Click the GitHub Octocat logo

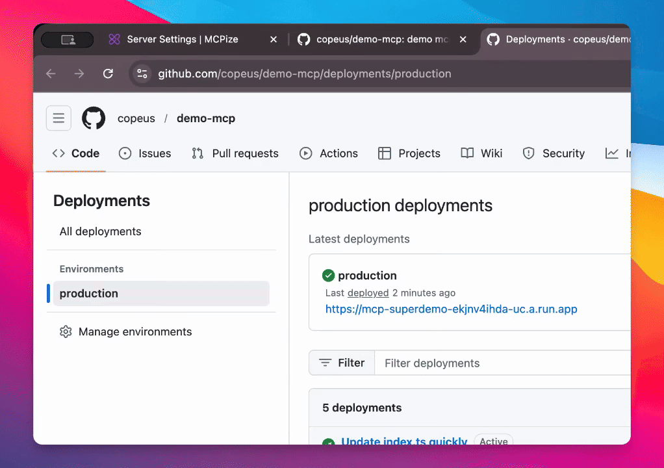click(94, 118)
